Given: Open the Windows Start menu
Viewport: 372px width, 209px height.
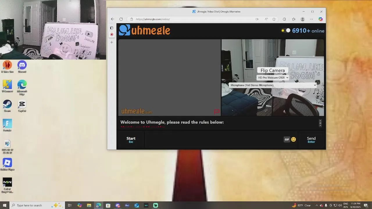Looking at the screenshot, I should click(4, 205).
